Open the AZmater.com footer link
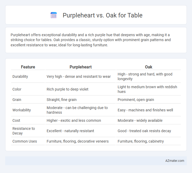 (x=175, y=161)
